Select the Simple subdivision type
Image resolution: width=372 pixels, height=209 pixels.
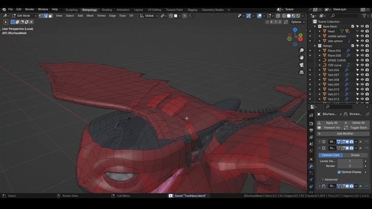pyautogui.click(x=355, y=155)
